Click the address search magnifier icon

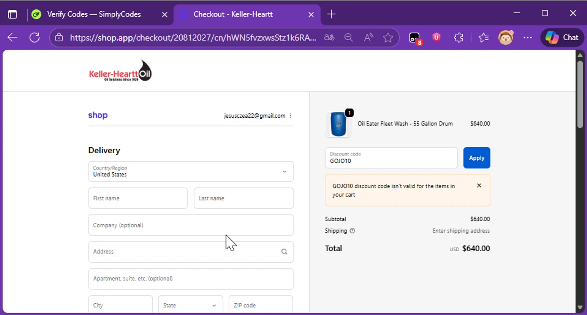284,252
